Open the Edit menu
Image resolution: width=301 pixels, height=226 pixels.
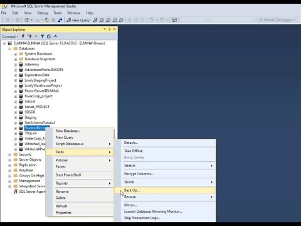[x=15, y=13]
